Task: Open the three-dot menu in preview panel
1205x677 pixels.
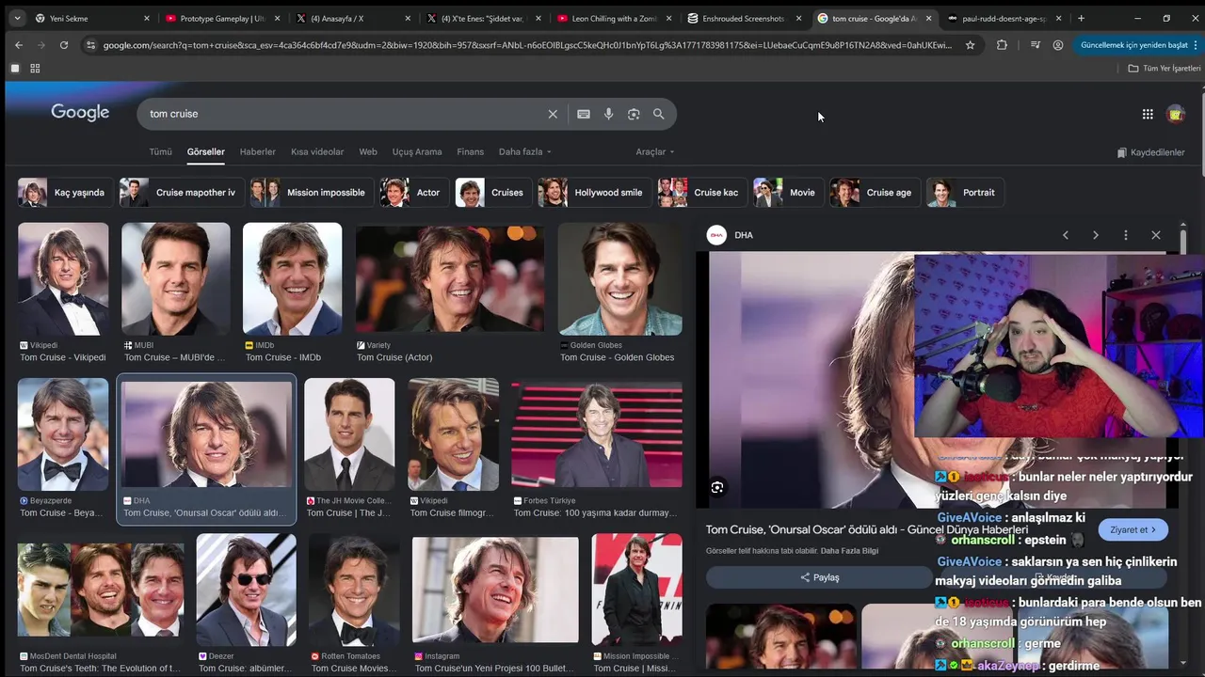Action: tap(1126, 235)
